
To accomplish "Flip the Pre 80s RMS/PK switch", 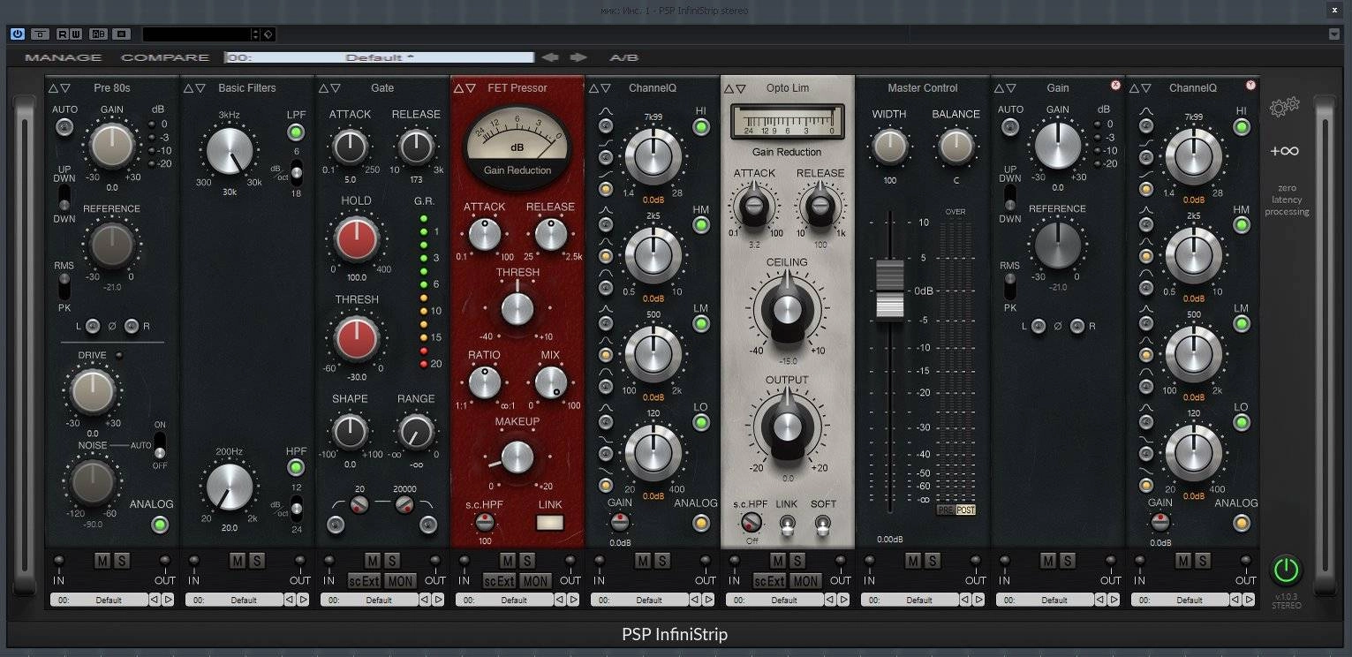I will click(64, 285).
